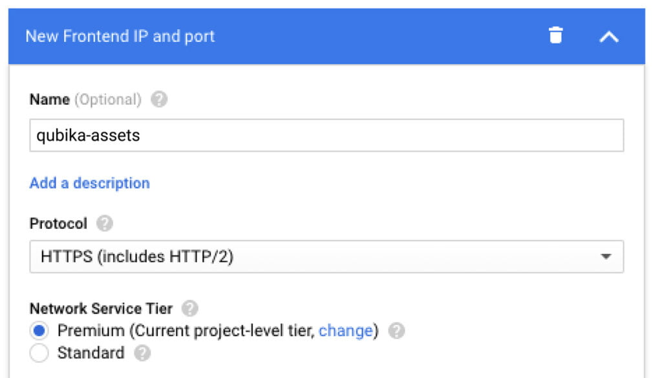Select the Premium network service tier
Image resolution: width=662 pixels, height=378 pixels.
[x=39, y=330]
